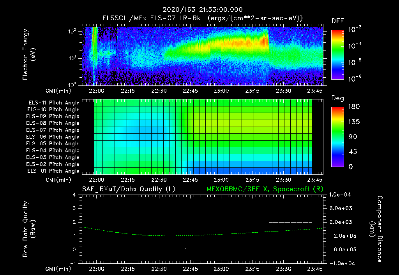Viewport: 399px width, 275px height.
Task: Click the 45 value on Deg scale
Action: (x=353, y=152)
